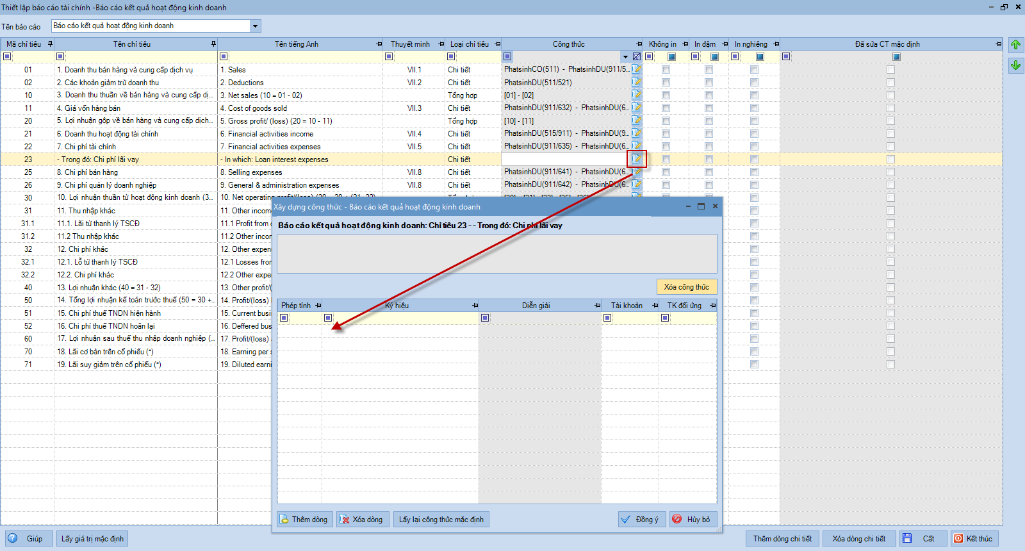Screen dimensions: 1025x551
Task: Tick Không in checkbox for row 23
Action: click(666, 159)
